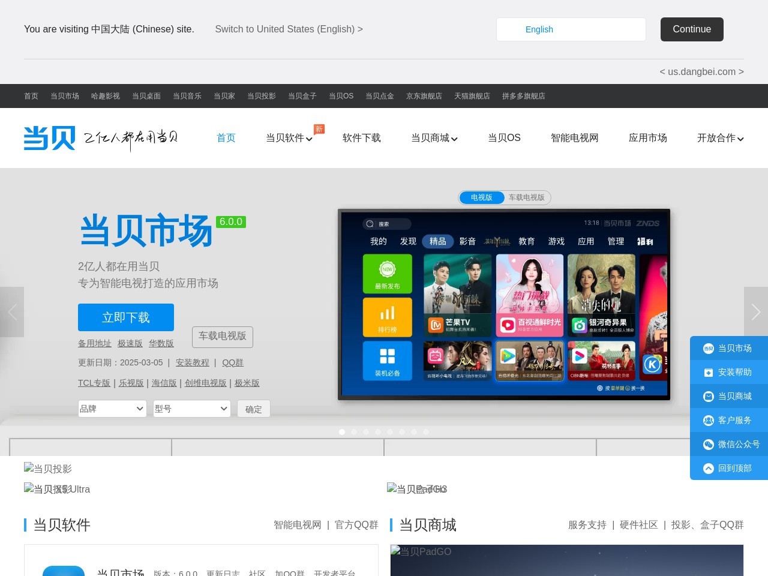This screenshot has height=576, width=768.
Task: Click the 百视通鲜时光 app thumbnail
Action: (530, 294)
